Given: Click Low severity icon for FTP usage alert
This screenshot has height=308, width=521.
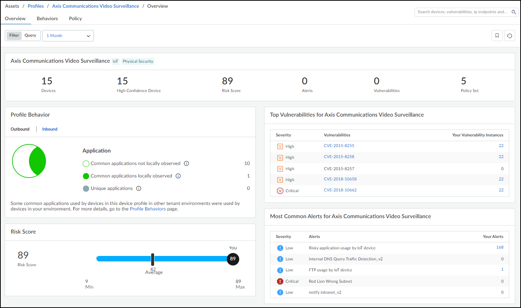Looking at the screenshot, I should pyautogui.click(x=280, y=270).
